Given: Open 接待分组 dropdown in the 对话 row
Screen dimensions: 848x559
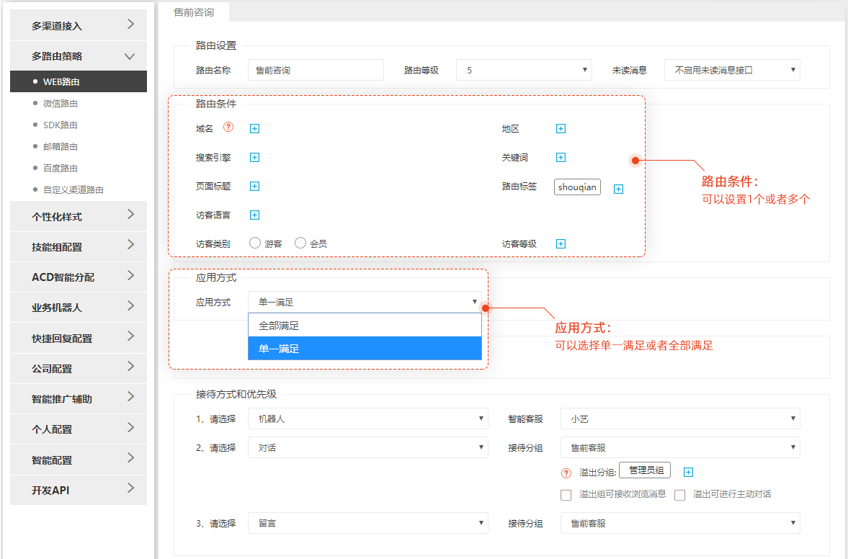Looking at the screenshot, I should point(680,447).
